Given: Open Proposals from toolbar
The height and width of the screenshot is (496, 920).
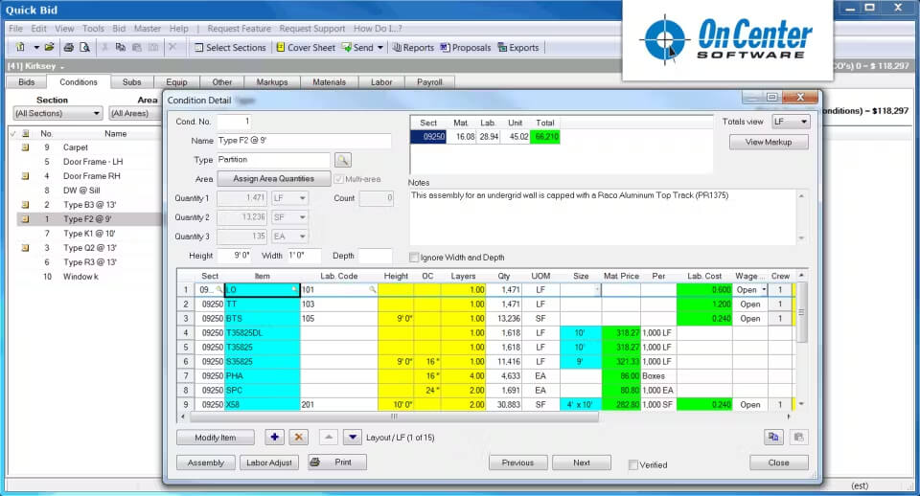Looking at the screenshot, I should (466, 48).
